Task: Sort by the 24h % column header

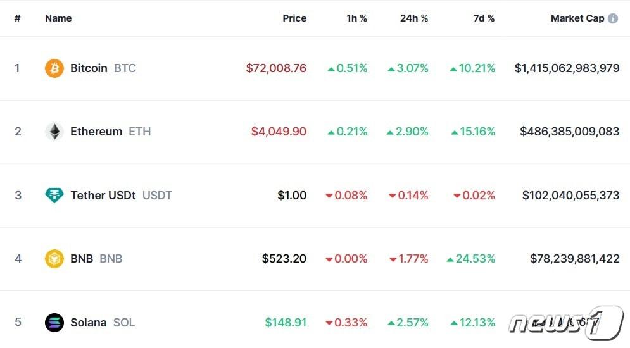Action: [x=414, y=18]
